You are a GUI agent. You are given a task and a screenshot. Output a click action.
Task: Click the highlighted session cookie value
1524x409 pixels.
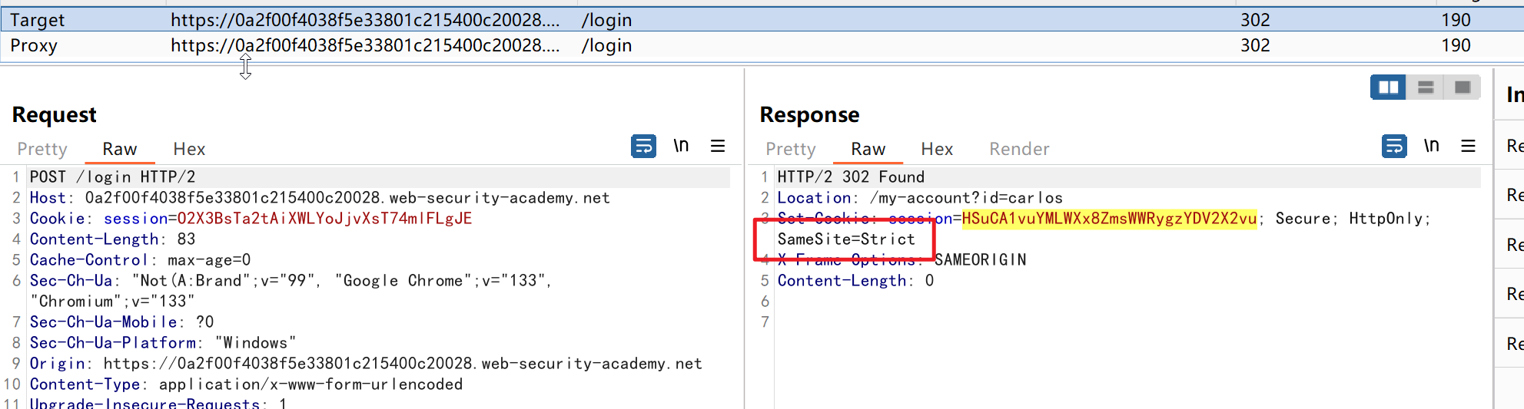1109,219
